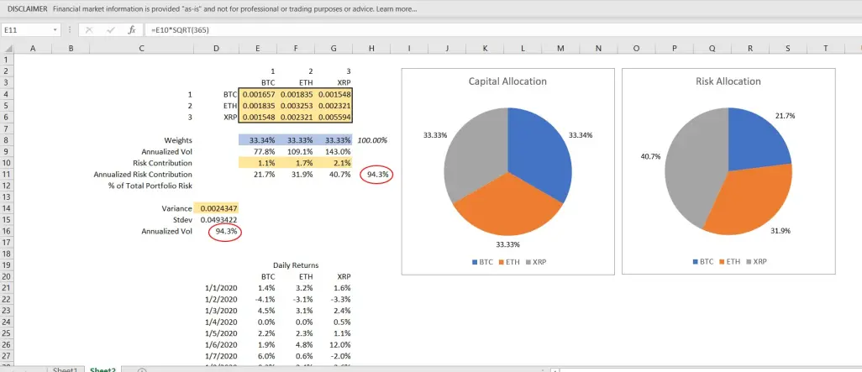This screenshot has width=862, height=372.
Task: Click the Name Box showing E11
Action: coord(26,30)
